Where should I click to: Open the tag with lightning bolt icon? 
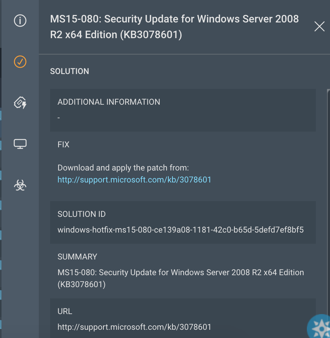20,103
